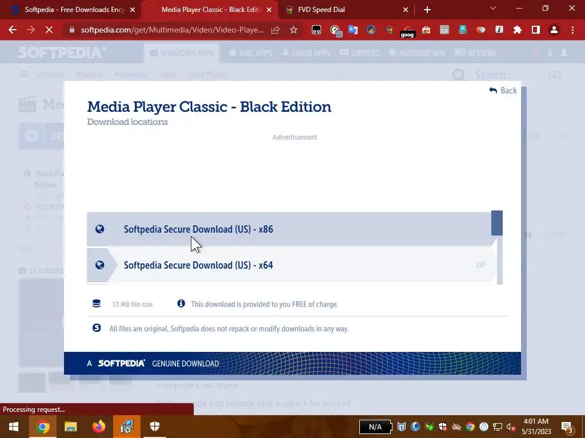Click Softpedia S badge icon near originals note

point(97,328)
